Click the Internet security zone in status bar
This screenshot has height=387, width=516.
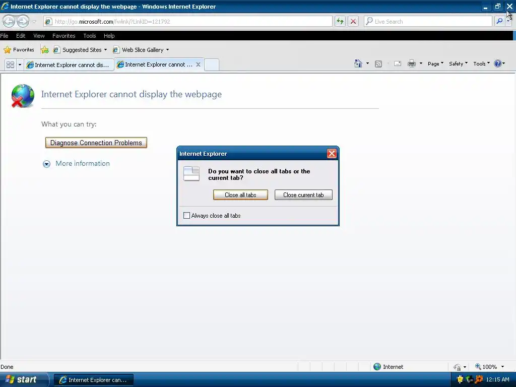pos(389,367)
